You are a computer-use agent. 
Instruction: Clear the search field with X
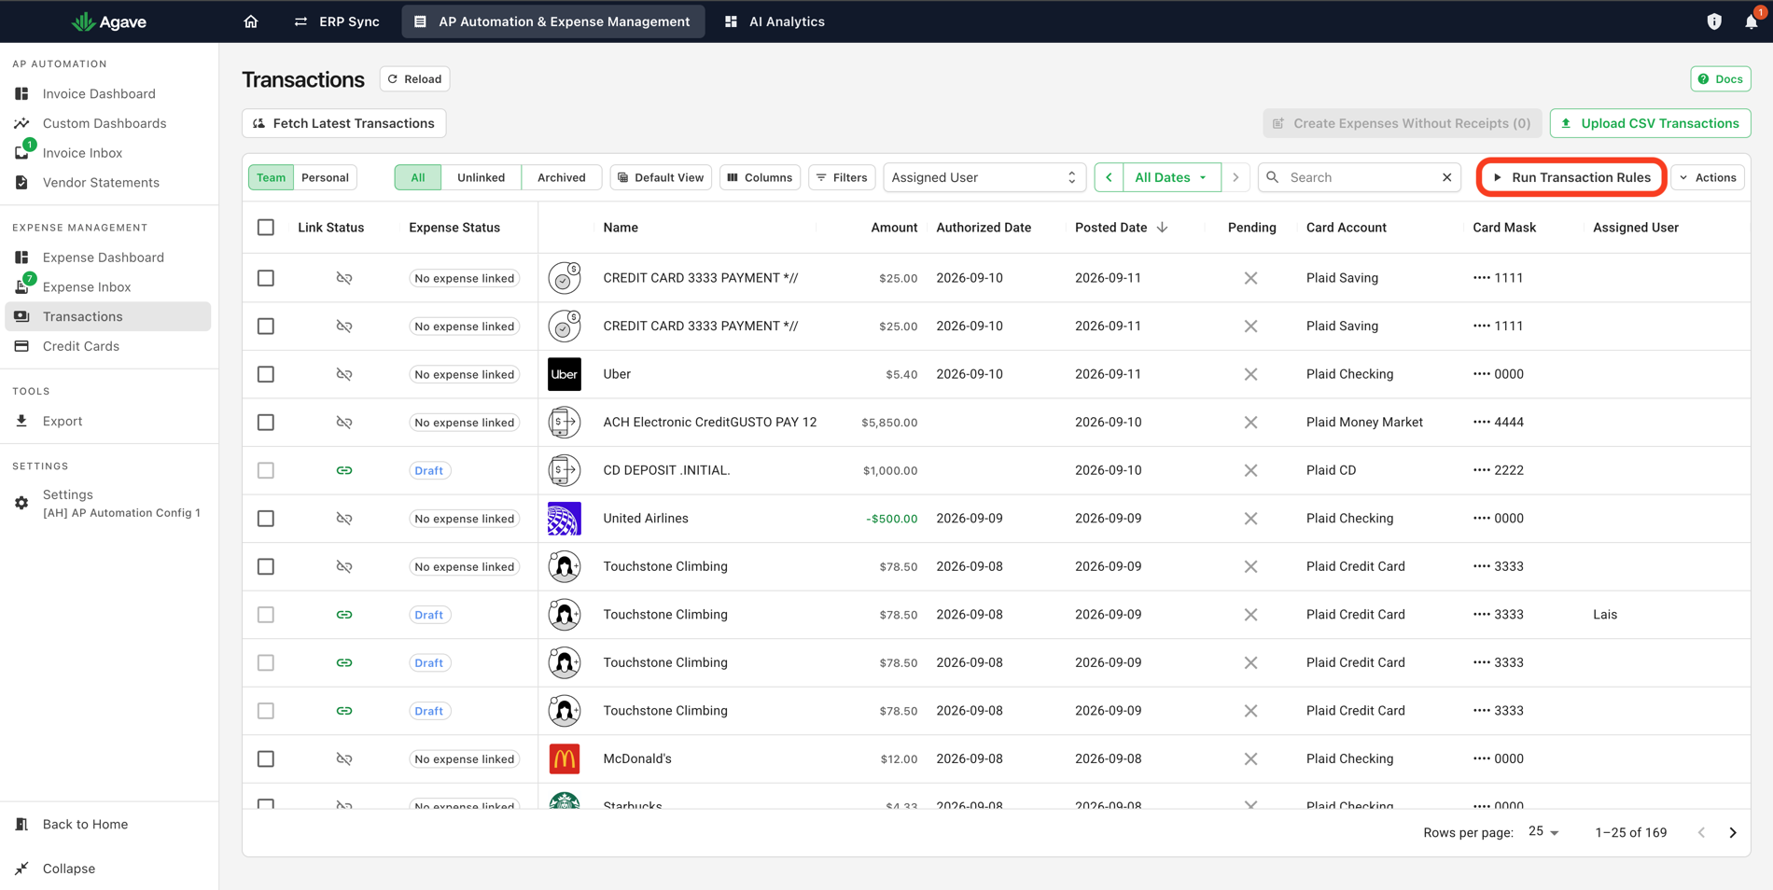point(1447,177)
